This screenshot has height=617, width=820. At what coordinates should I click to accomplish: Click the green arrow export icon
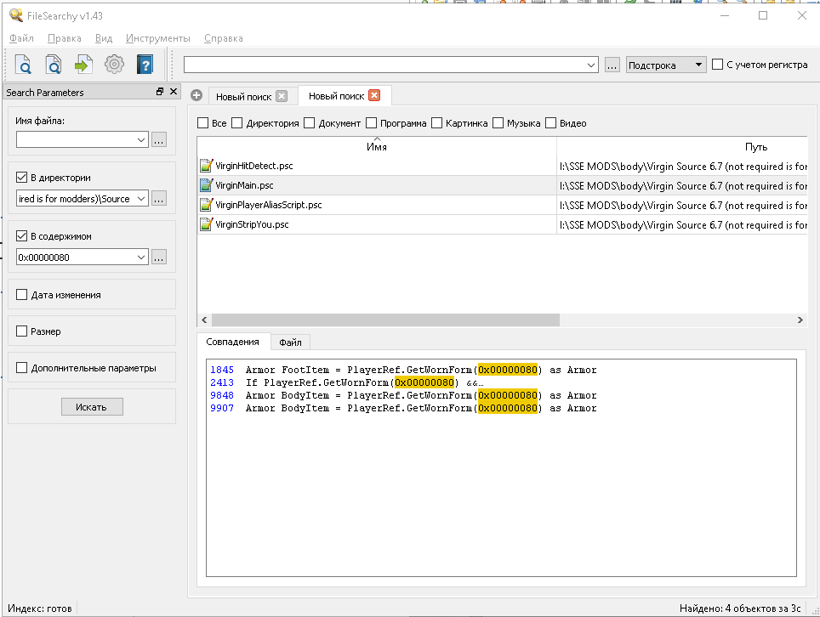83,65
